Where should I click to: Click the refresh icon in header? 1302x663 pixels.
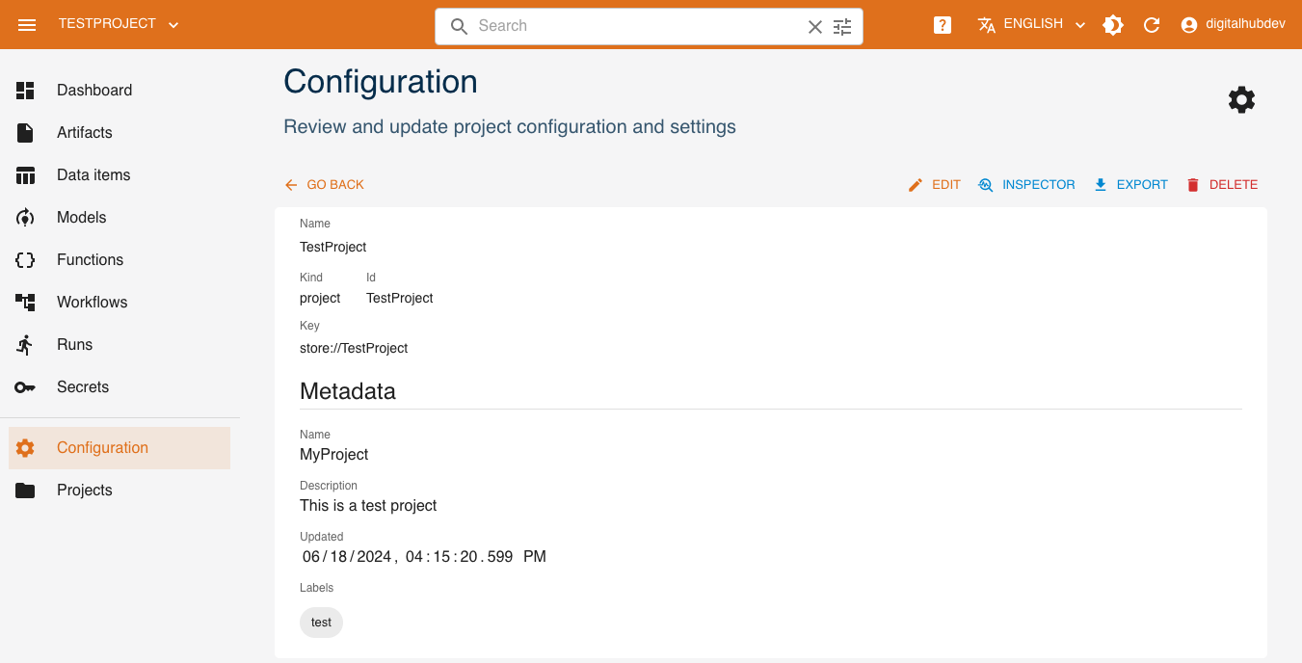tap(1152, 25)
